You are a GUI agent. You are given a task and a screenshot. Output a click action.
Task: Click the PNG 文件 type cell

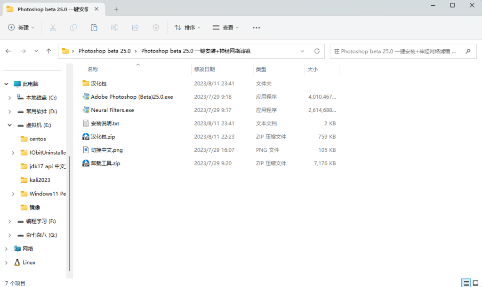pyautogui.click(x=267, y=150)
